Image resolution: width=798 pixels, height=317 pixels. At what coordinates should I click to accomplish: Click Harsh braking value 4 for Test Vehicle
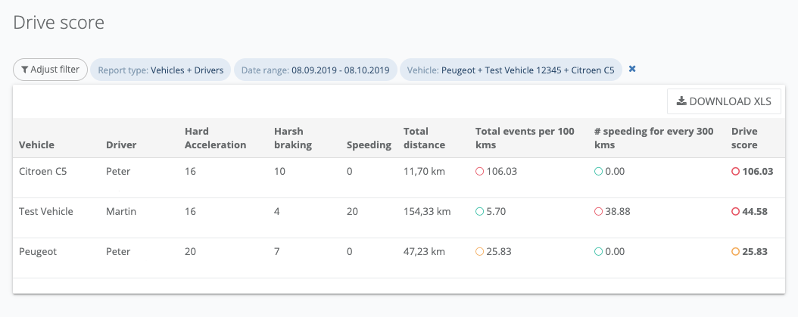coord(277,211)
